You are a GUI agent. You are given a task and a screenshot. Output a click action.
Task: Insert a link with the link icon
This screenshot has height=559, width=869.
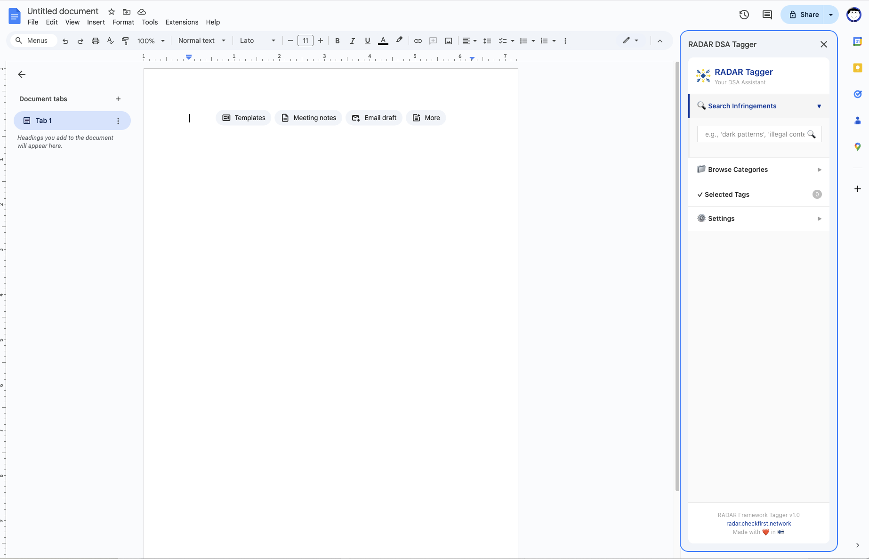tap(418, 41)
